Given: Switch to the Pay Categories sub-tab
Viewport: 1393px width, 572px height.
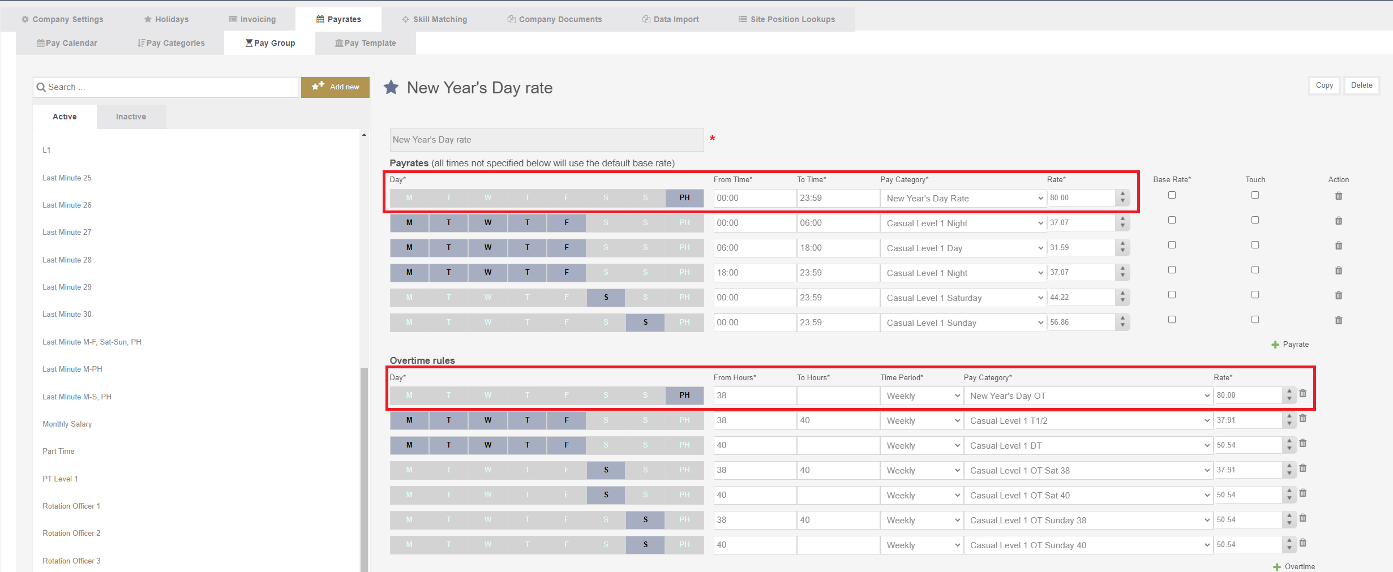Looking at the screenshot, I should (x=171, y=43).
